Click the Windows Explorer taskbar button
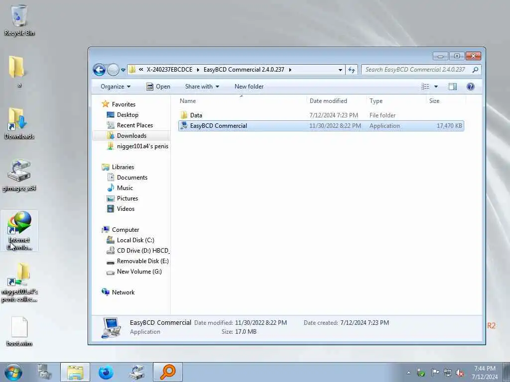Image resolution: width=510 pixels, height=382 pixels. [x=75, y=372]
